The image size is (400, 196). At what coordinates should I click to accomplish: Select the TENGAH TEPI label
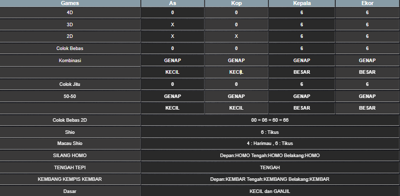tap(70, 168)
